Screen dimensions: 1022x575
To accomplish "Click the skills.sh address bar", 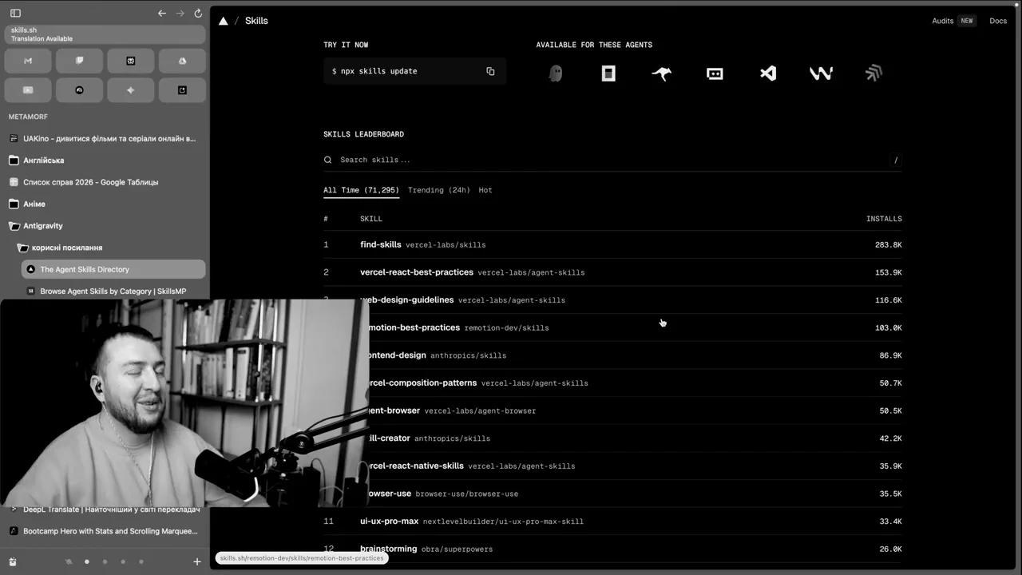I will tap(105, 34).
